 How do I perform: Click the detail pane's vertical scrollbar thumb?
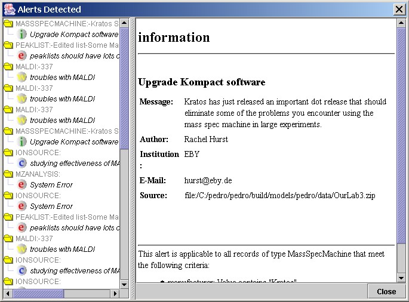pos(401,135)
